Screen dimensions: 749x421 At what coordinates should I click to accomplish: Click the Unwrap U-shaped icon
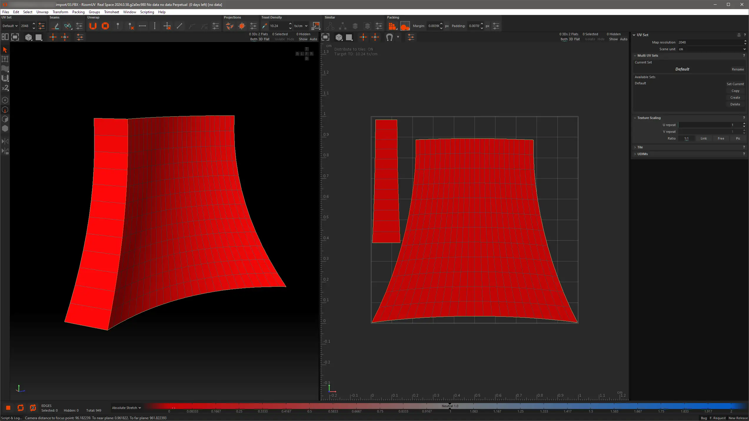[93, 26]
